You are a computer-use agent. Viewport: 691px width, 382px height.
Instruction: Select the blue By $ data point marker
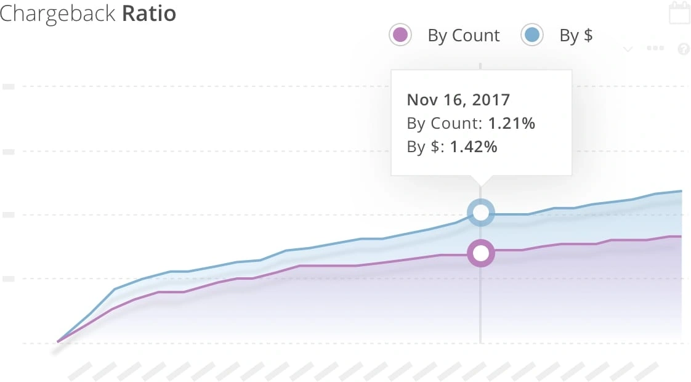480,213
